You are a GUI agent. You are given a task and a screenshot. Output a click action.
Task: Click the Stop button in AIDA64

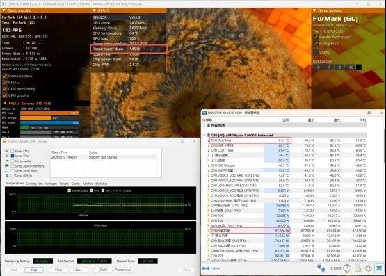point(34,270)
